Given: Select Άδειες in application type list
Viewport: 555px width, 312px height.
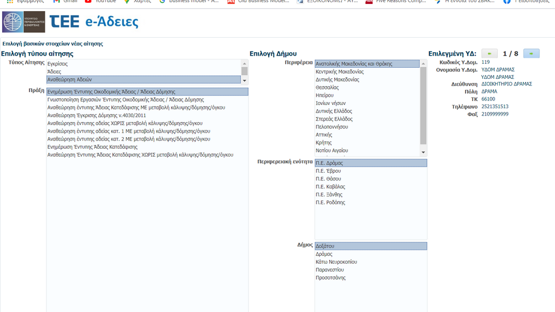Looking at the screenshot, I should click(54, 72).
